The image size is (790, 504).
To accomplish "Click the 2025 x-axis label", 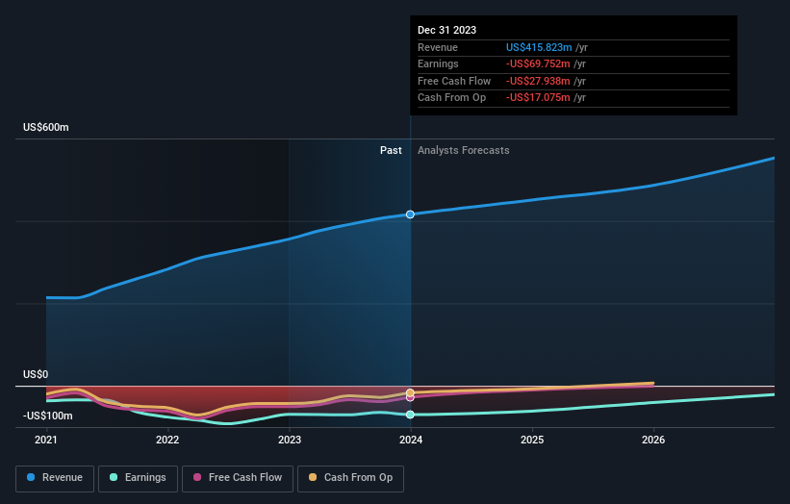I will 532,440.
